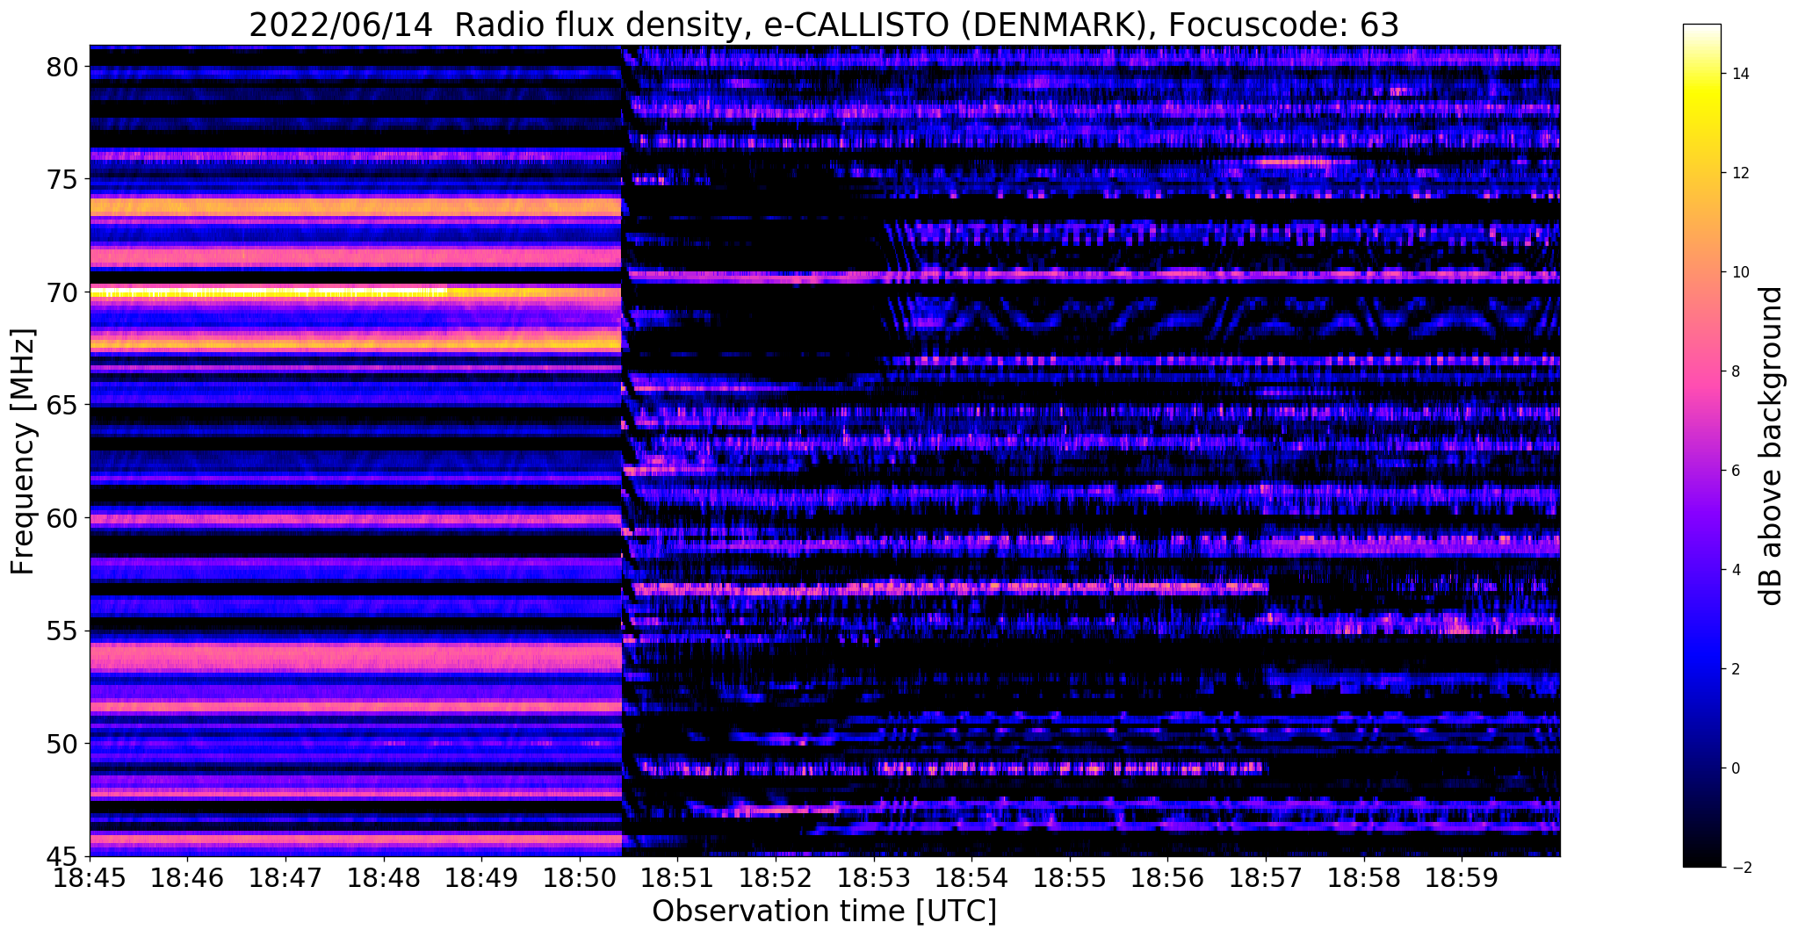Click the 18:53 time tick label
This screenshot has width=1798, height=937.
pos(873,878)
